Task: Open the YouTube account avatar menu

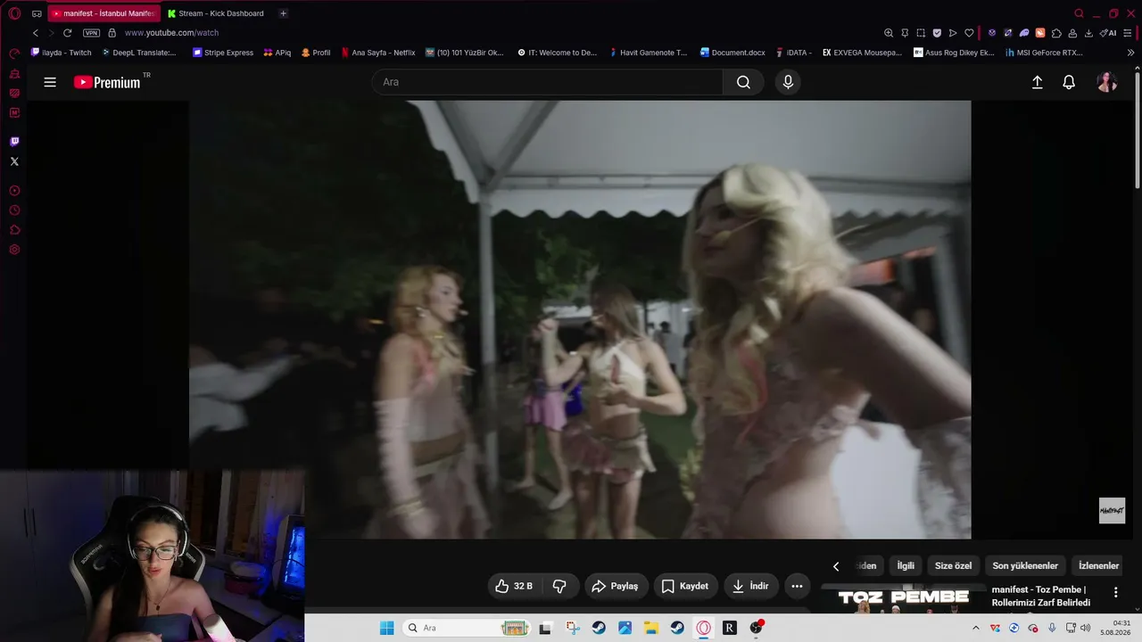Action: pyautogui.click(x=1107, y=82)
